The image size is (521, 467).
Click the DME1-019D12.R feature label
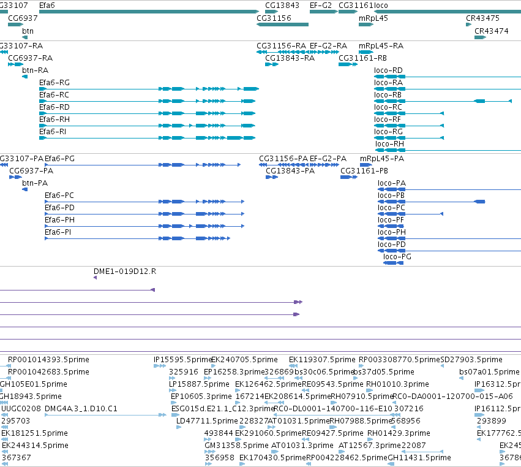(125, 271)
